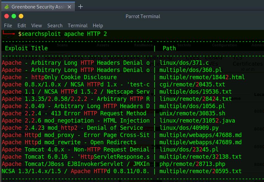
Task: Click the Exploit Title column header
Action: (26, 48)
